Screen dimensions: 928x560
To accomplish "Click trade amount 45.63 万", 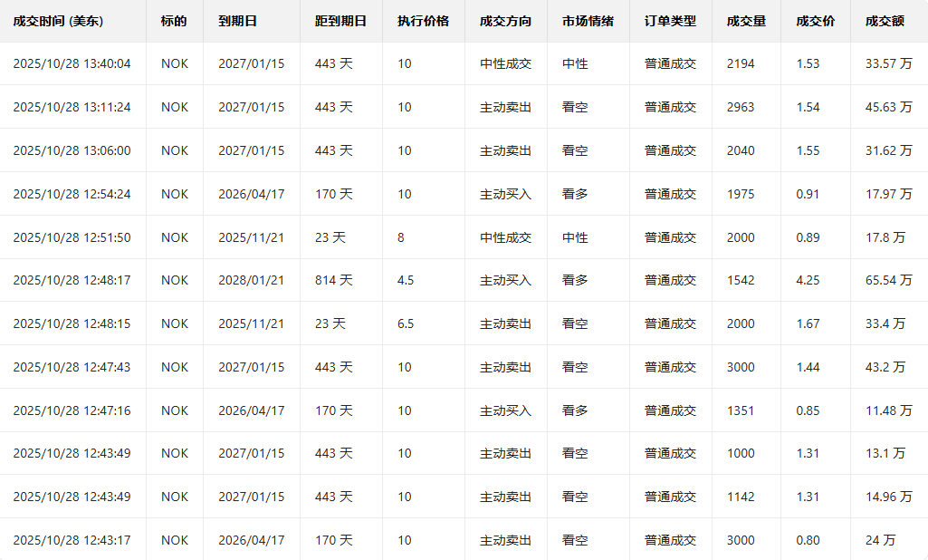I will (x=888, y=107).
